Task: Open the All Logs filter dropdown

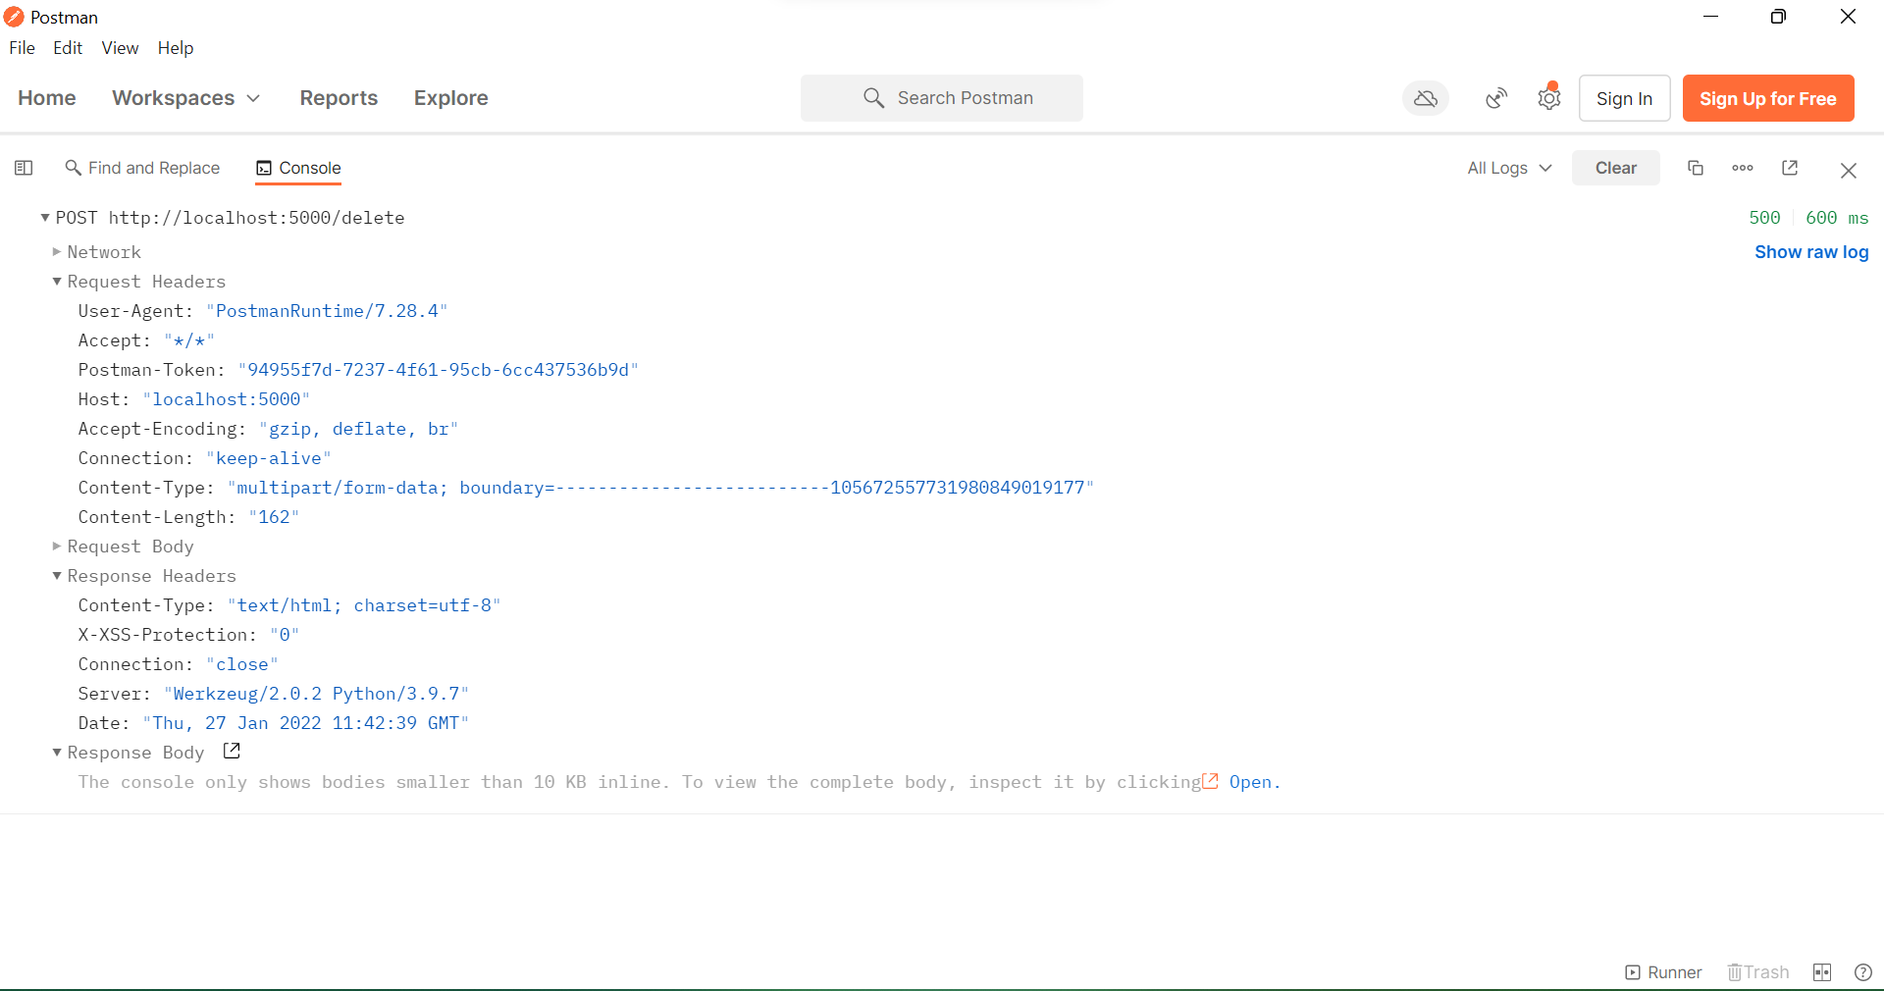Action: (1508, 168)
